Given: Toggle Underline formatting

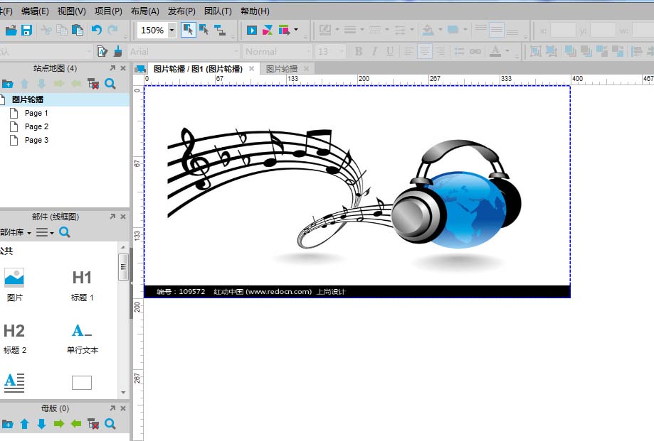Looking at the screenshot, I should click(390, 51).
